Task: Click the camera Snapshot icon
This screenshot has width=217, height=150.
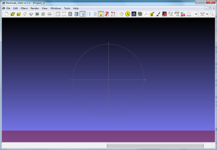Action: (x=37, y=14)
